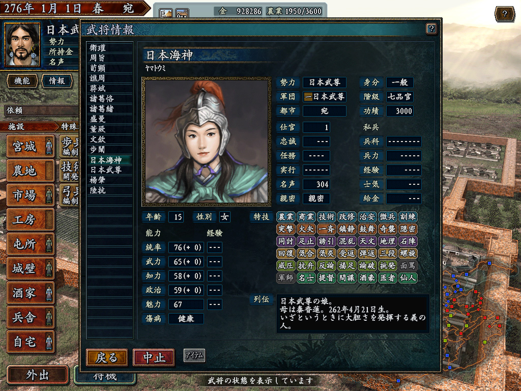
Task: Click the scroll icon in top toolbar
Action: click(166, 13)
